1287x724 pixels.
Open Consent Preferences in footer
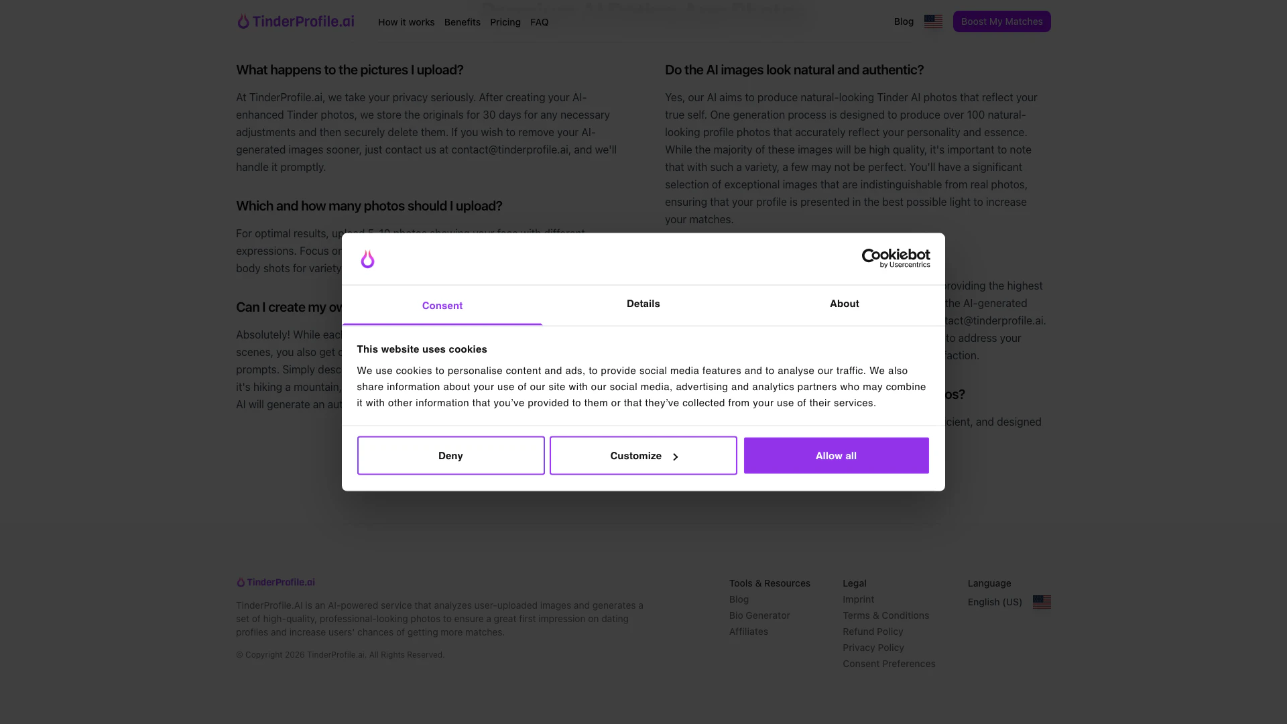point(889,664)
